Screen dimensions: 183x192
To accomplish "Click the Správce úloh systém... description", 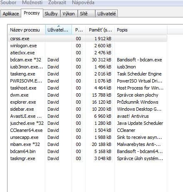I will coord(140,158).
